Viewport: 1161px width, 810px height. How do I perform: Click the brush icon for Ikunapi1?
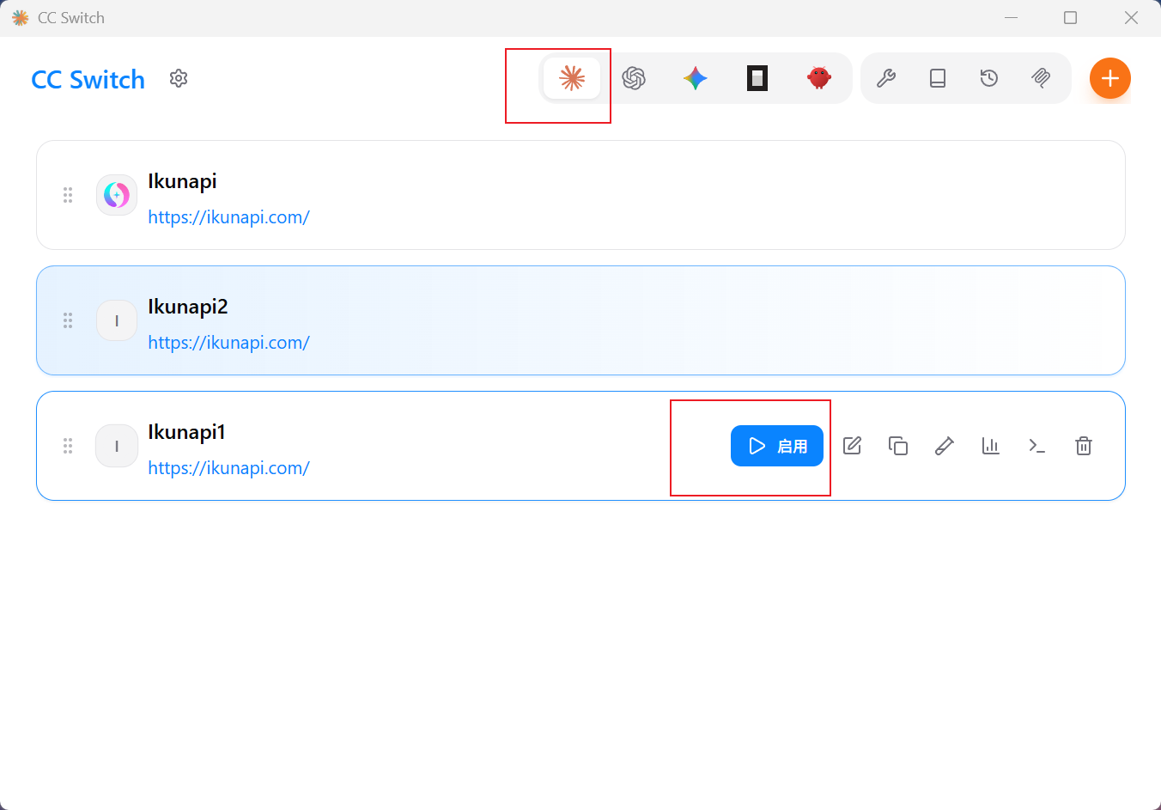pyautogui.click(x=945, y=446)
